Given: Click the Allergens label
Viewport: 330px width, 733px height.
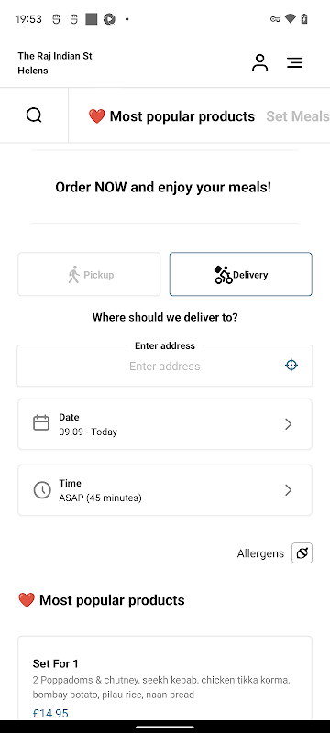Looking at the screenshot, I should click(x=260, y=553).
